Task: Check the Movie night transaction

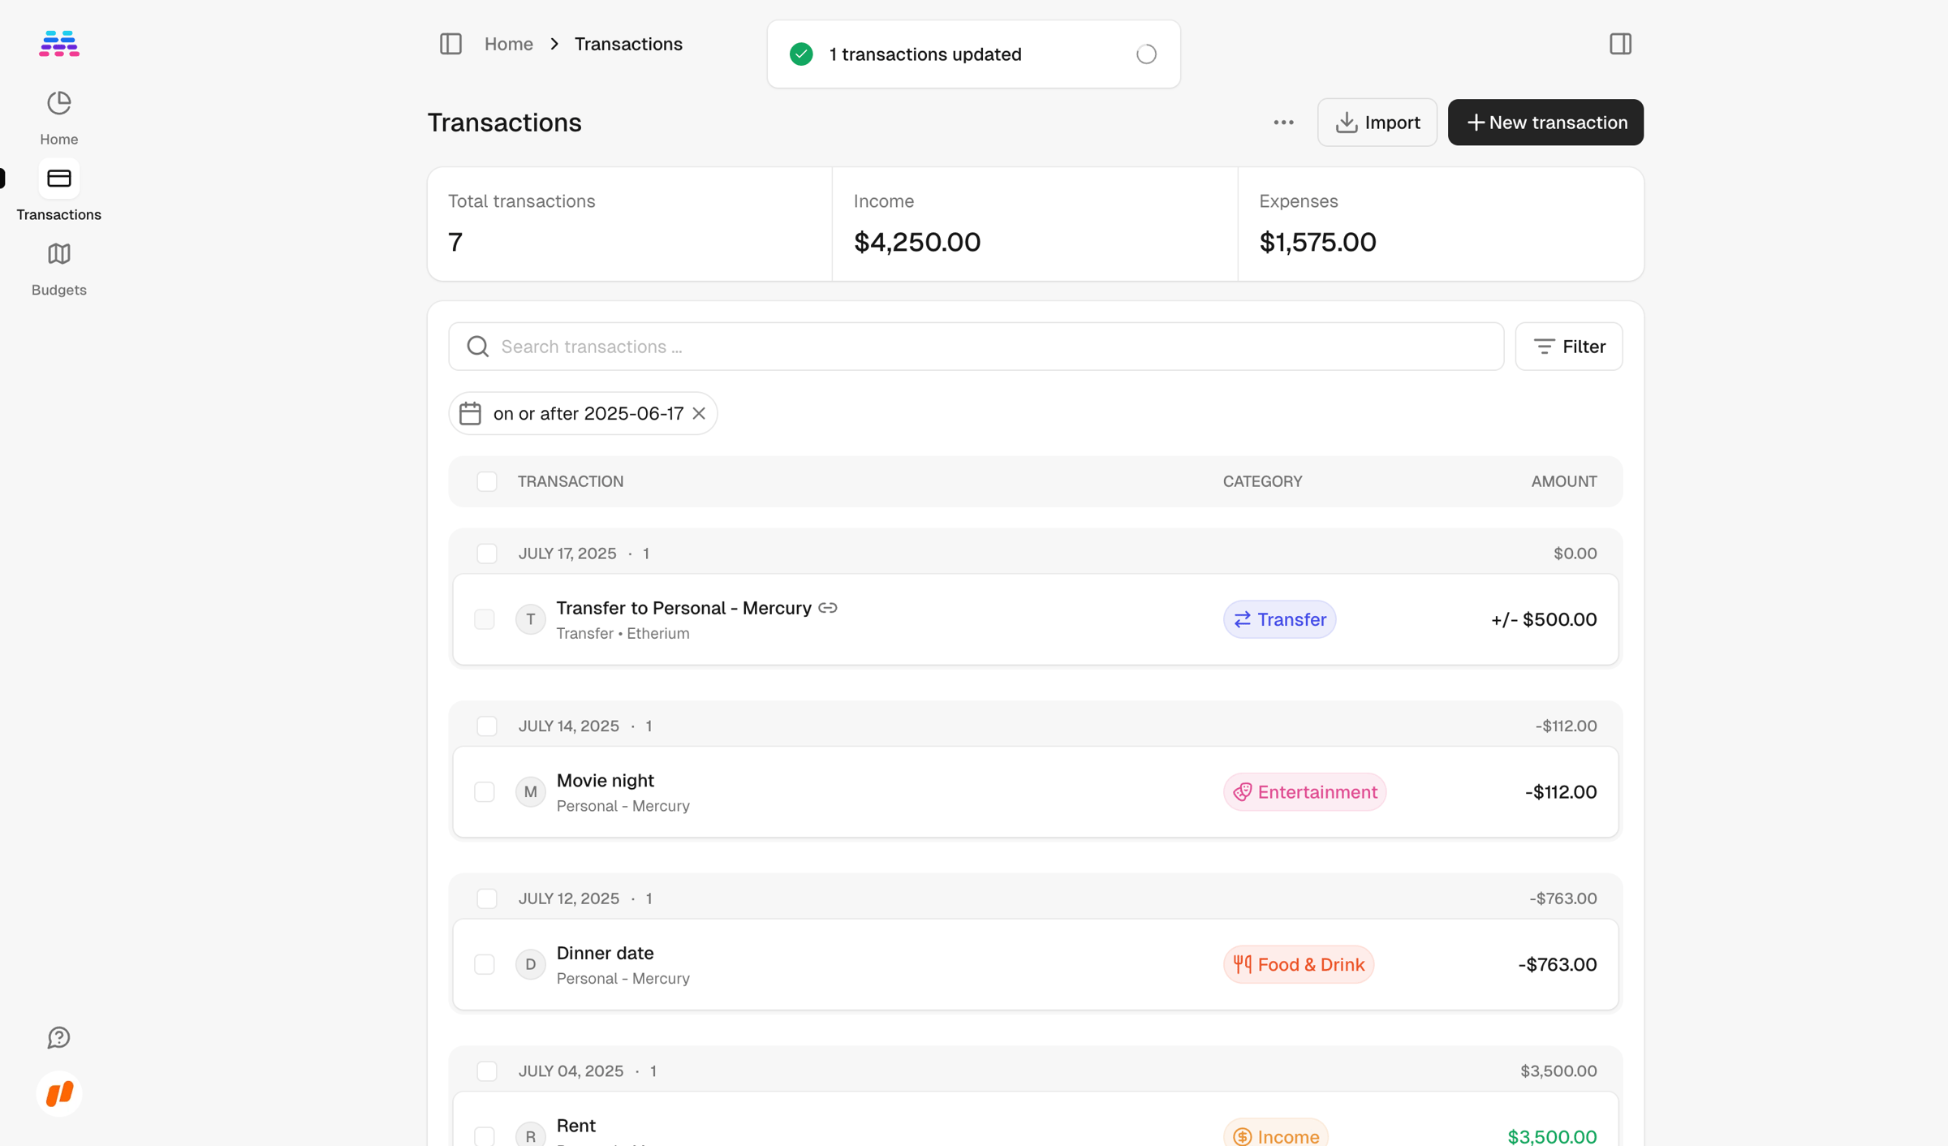Action: click(485, 792)
